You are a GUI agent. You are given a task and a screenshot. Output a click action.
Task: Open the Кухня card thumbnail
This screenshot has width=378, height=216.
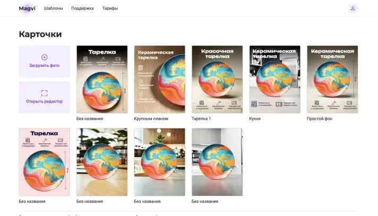[x=274, y=79]
